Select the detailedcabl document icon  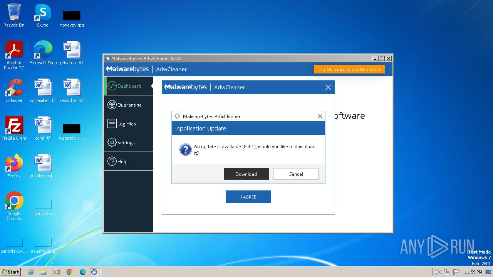[43, 166]
